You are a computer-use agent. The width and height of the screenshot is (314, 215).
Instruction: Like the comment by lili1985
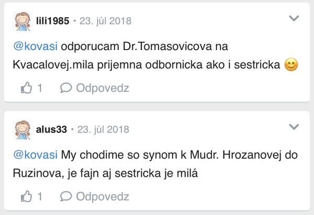click(x=26, y=88)
